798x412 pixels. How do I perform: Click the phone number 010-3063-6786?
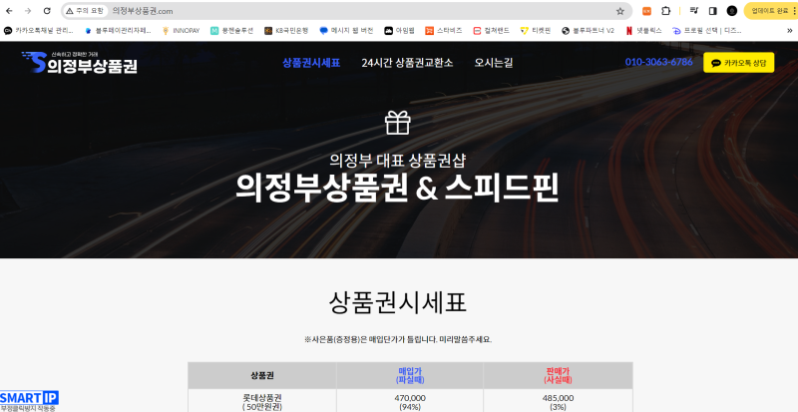(658, 62)
